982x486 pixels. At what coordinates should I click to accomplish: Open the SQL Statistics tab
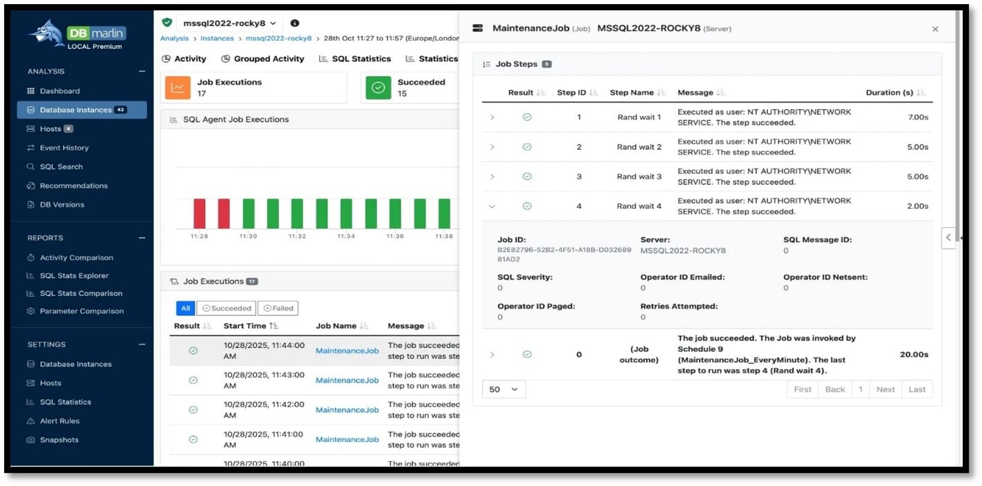click(x=355, y=59)
